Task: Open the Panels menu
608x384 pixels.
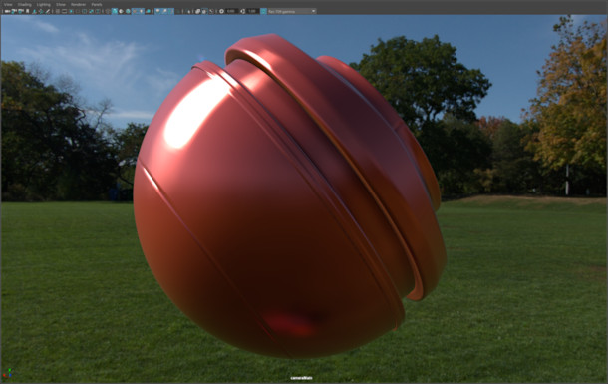Action: pos(97,4)
